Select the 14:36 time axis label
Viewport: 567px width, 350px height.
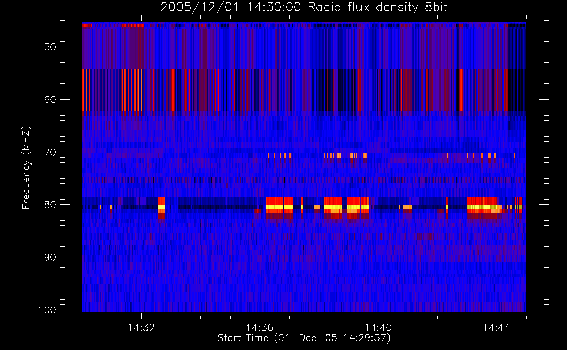[x=260, y=328]
